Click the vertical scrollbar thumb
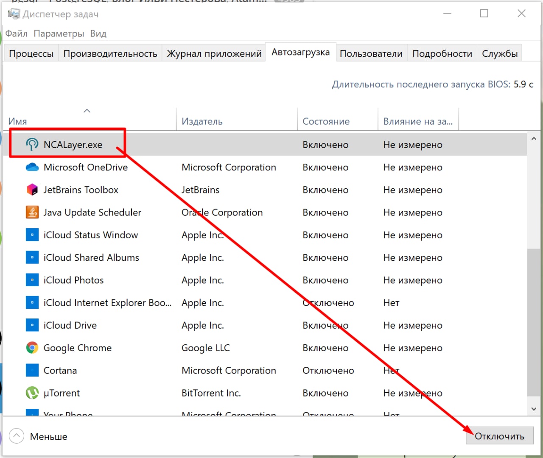Viewport: 543px width, 458px height. tap(534, 322)
